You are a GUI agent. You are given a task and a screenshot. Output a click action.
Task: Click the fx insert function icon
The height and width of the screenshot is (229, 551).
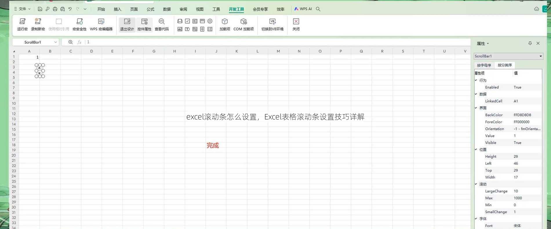click(79, 42)
